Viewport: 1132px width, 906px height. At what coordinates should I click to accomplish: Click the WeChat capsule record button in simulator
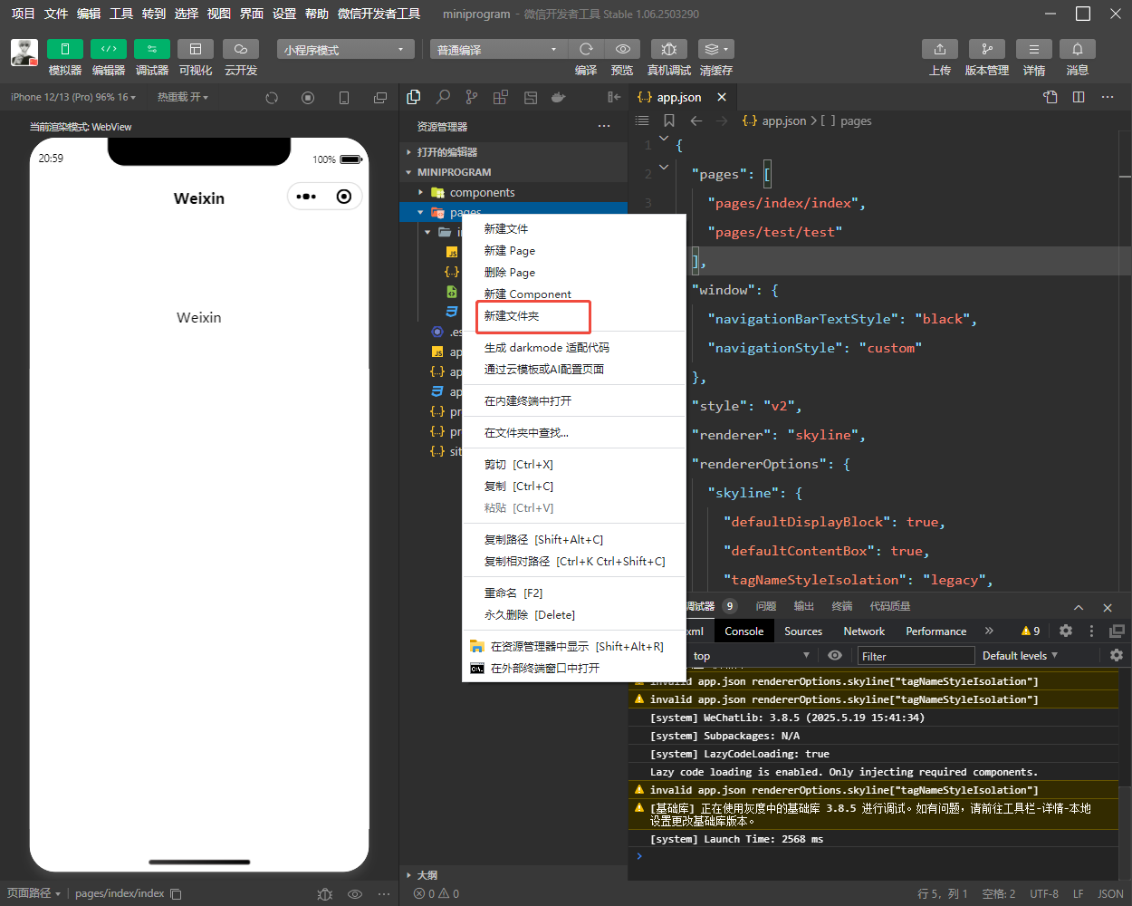[x=344, y=197]
